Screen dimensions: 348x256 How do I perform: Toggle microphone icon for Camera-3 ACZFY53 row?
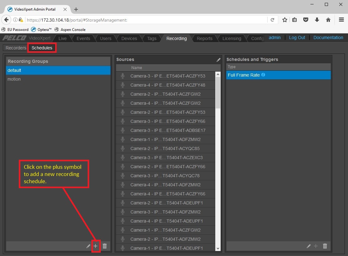(123, 76)
